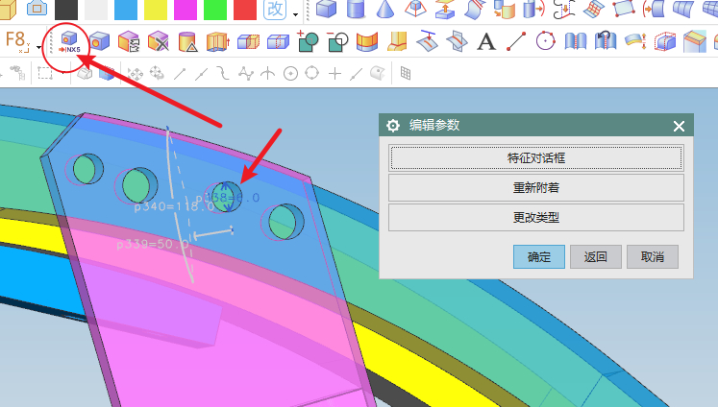Pick the light gray color swatch

96,10
